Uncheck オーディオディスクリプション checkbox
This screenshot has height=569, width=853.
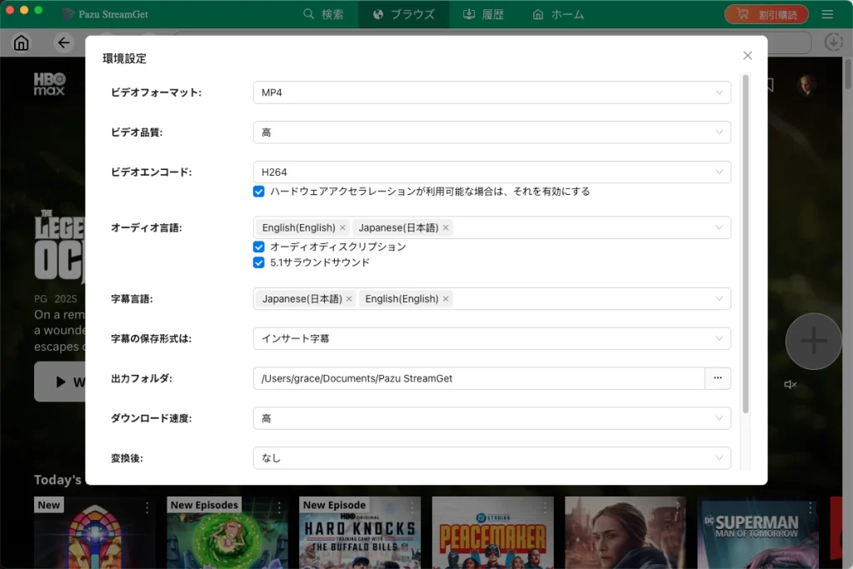click(259, 247)
